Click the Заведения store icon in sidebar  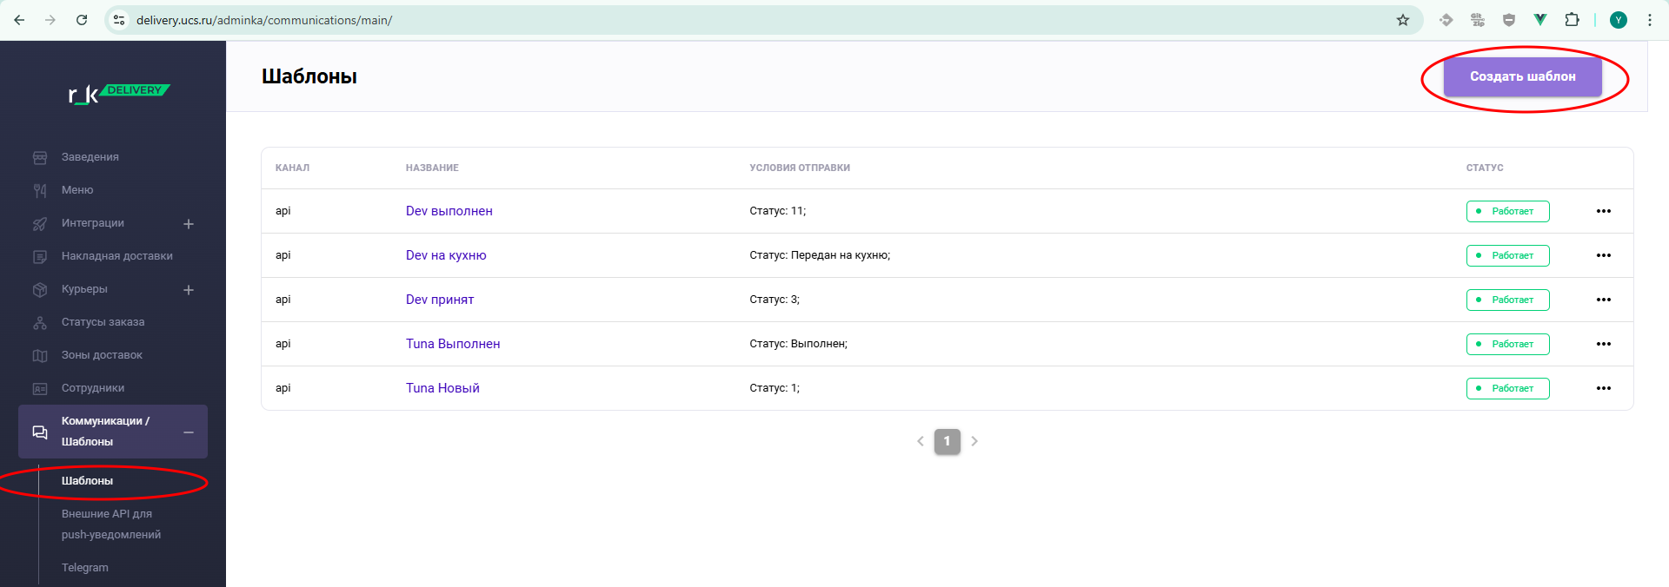click(x=40, y=157)
